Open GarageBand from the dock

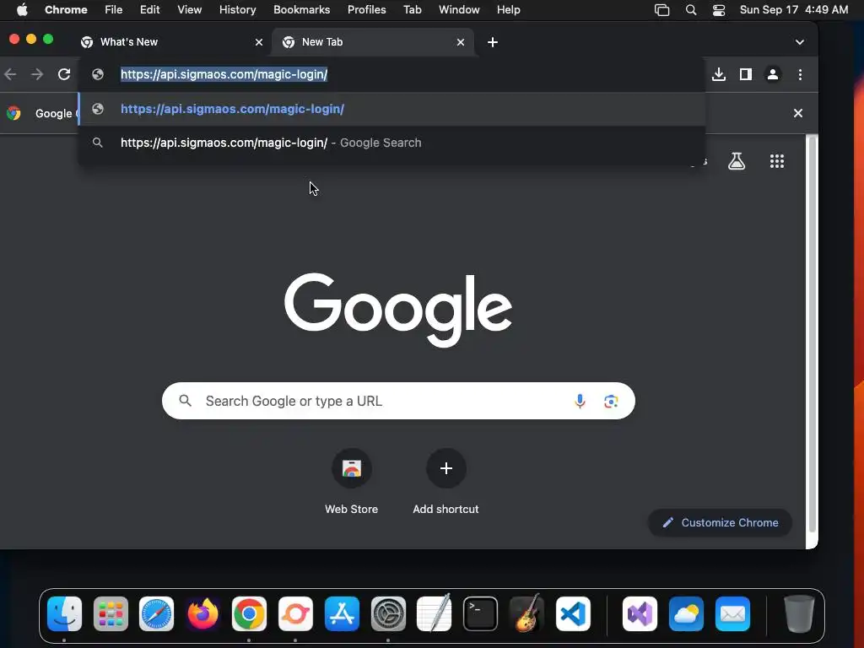tap(526, 614)
